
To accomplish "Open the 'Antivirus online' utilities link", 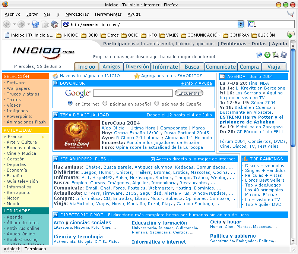I will (x=23, y=228).
